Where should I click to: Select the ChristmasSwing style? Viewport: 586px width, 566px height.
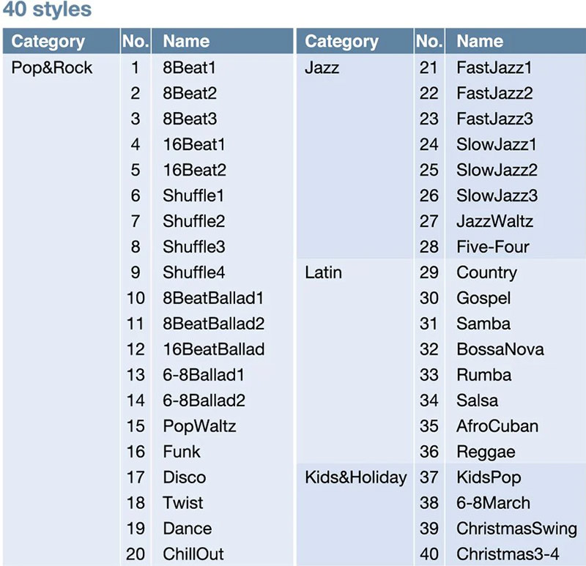coord(516,528)
